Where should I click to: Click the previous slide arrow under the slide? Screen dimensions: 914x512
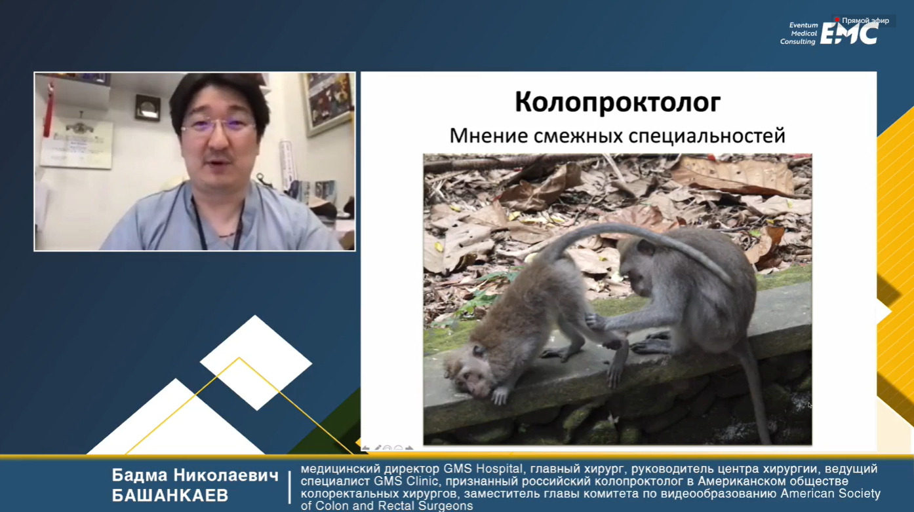click(366, 448)
